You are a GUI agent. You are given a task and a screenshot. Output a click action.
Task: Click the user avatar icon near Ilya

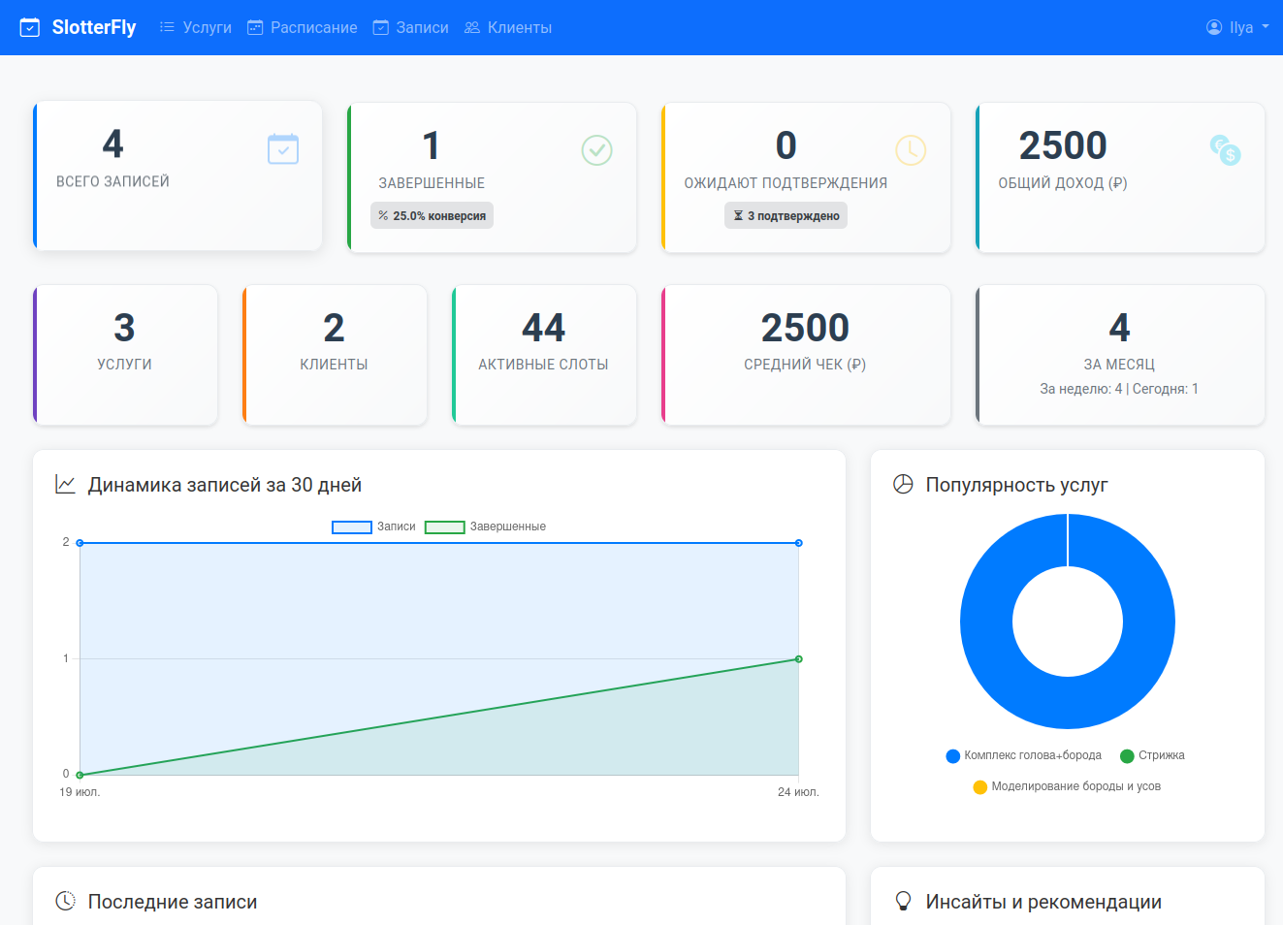pyautogui.click(x=1214, y=27)
